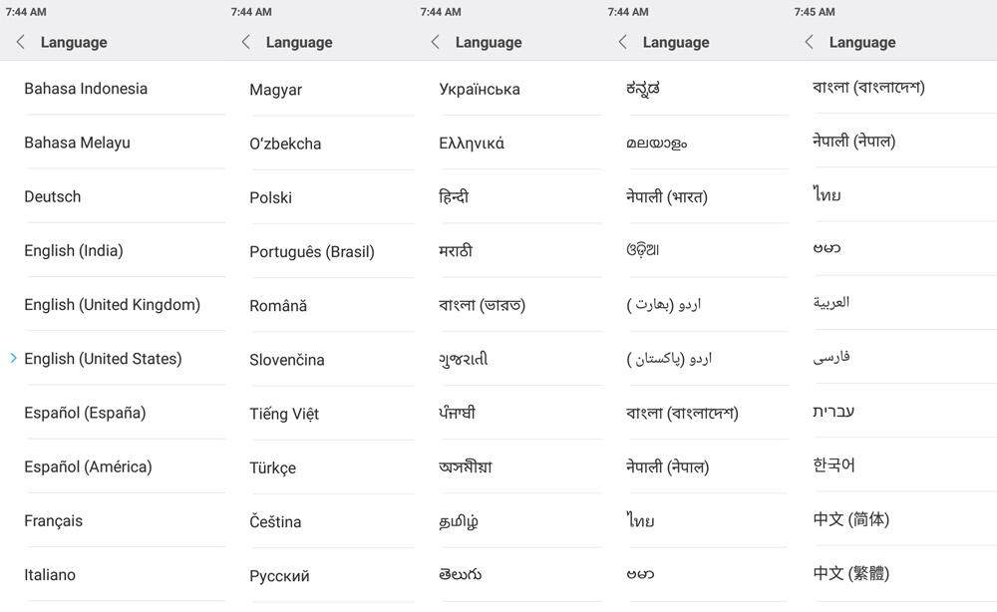997x612 pixels.
Task: Click back arrow above the Bahasa Indonesia list
Action: [20, 42]
